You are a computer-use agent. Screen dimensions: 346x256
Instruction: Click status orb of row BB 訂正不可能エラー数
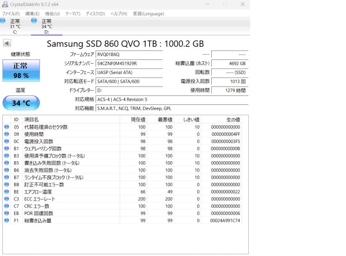click(x=7, y=184)
